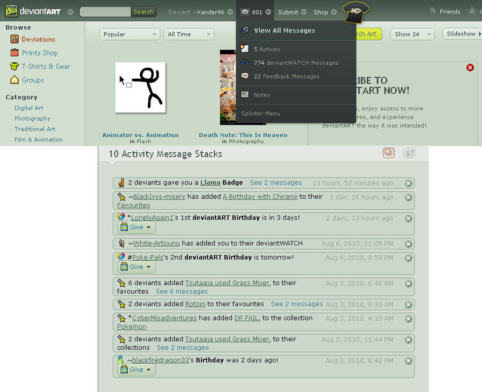This screenshot has width=482, height=392.
Task: Click the Friends icon in top bar
Action: click(433, 12)
